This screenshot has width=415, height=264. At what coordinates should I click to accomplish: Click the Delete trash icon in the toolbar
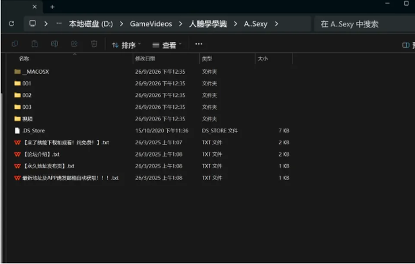tap(94, 44)
